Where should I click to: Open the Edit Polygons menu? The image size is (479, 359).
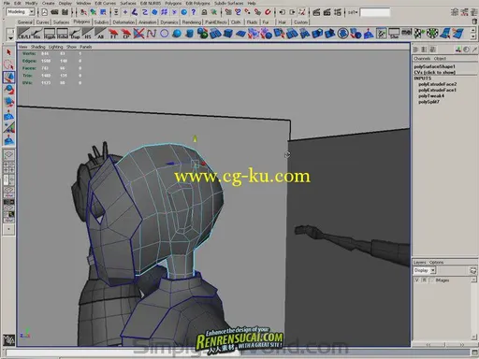tap(197, 3)
